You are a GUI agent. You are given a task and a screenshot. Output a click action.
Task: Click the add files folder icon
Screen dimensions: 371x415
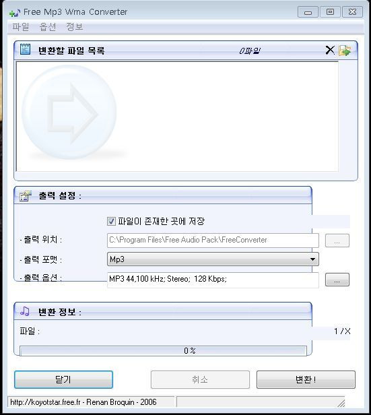(x=345, y=51)
